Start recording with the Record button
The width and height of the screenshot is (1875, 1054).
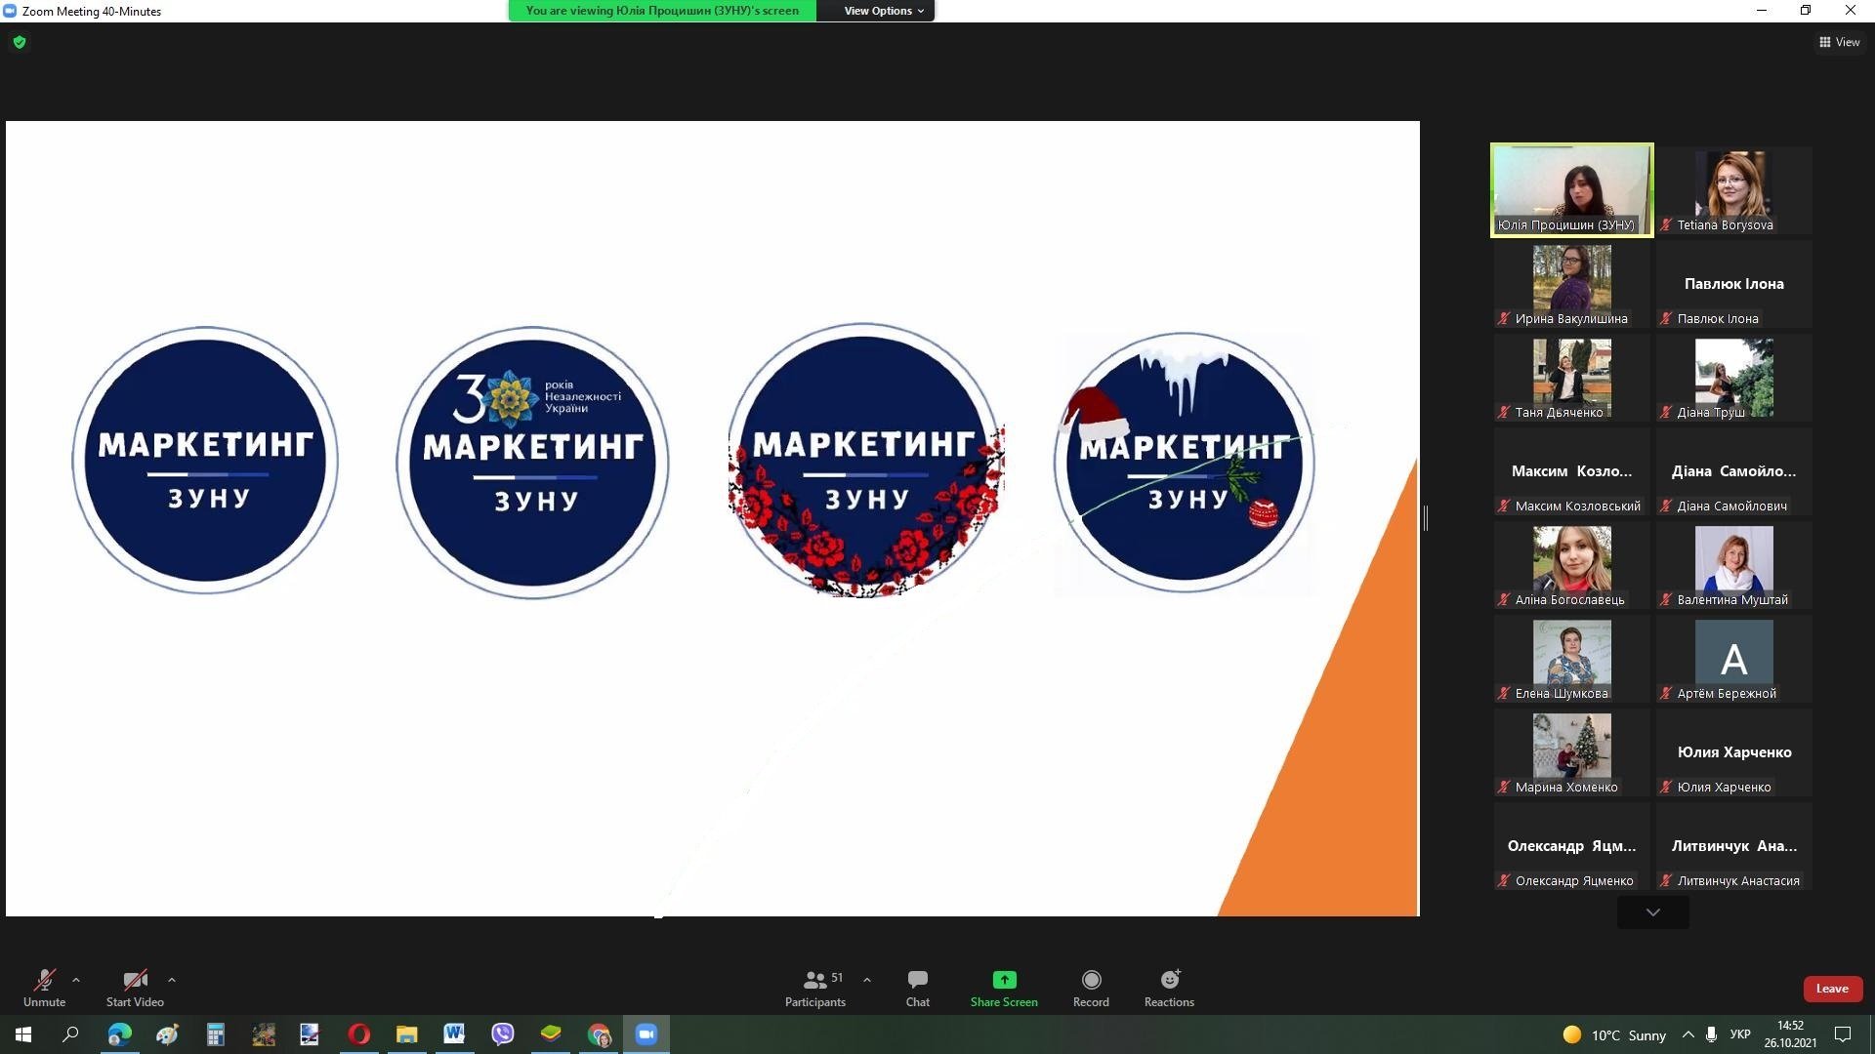click(x=1091, y=988)
